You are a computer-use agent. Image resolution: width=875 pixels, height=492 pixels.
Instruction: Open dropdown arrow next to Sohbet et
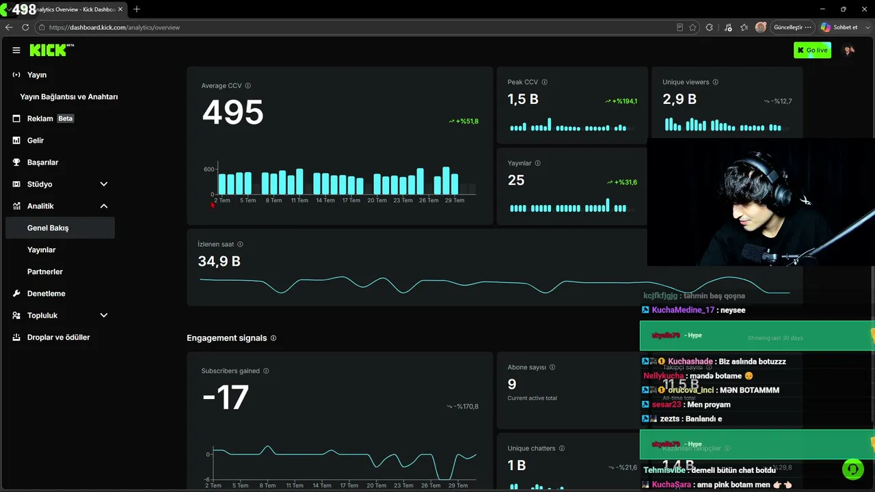[867, 27]
